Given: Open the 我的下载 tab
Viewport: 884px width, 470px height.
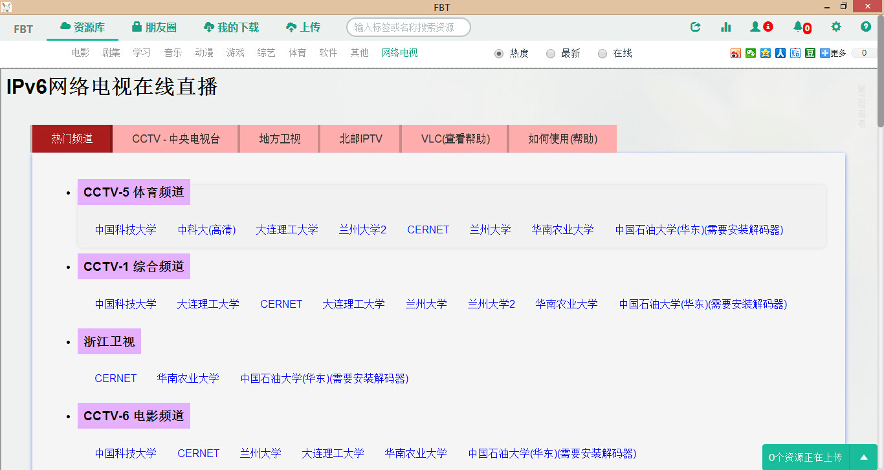Looking at the screenshot, I should point(231,27).
